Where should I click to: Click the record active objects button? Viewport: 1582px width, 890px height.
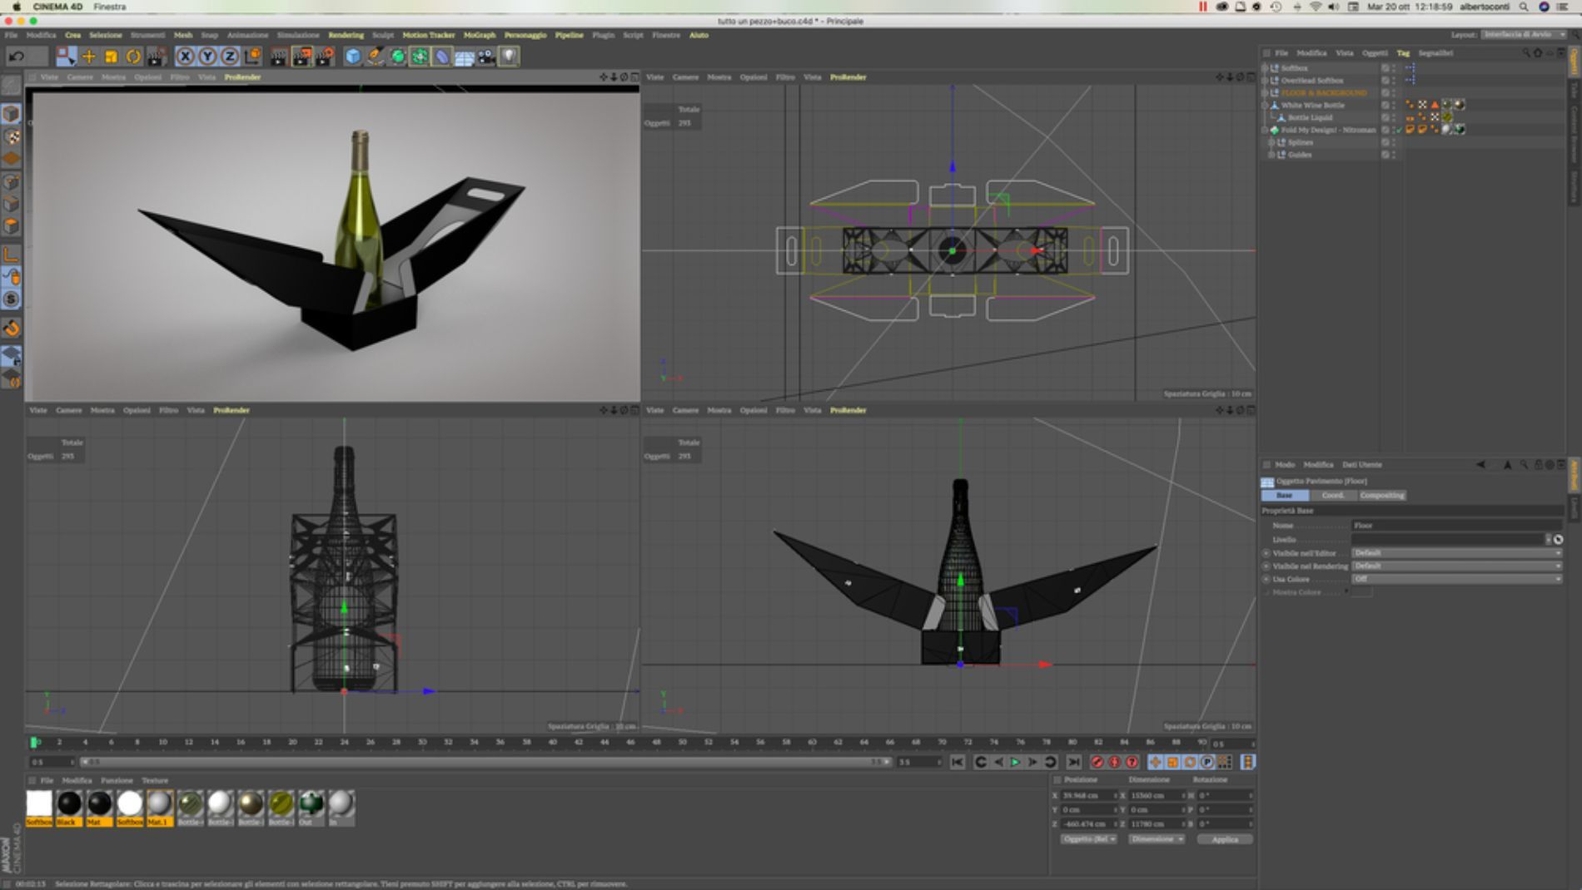tap(1097, 762)
